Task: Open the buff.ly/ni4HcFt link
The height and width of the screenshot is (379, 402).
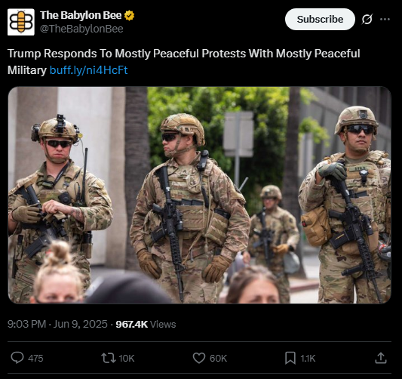Action: (89, 70)
